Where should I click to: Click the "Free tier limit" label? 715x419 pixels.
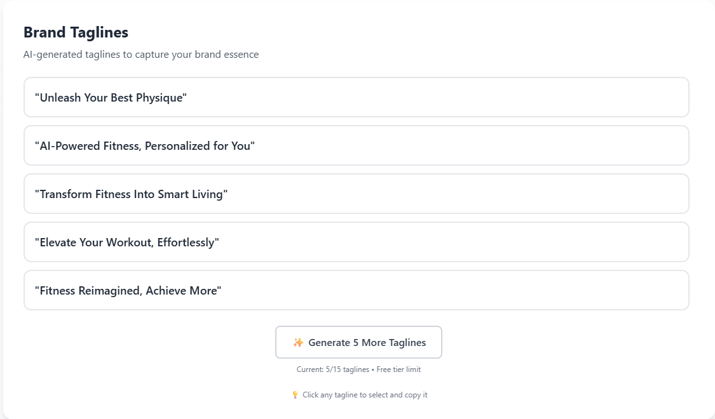click(398, 369)
